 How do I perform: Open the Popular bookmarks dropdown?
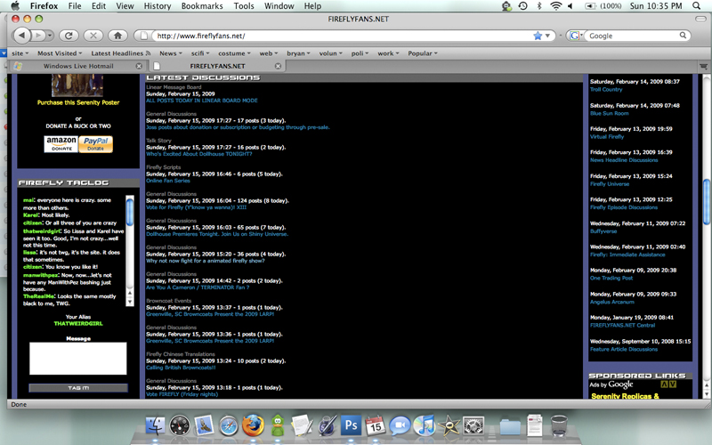click(422, 53)
